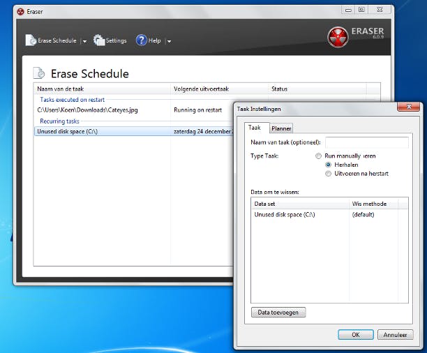Select the Herhalen radio button
The image size is (427, 353).
328,165
